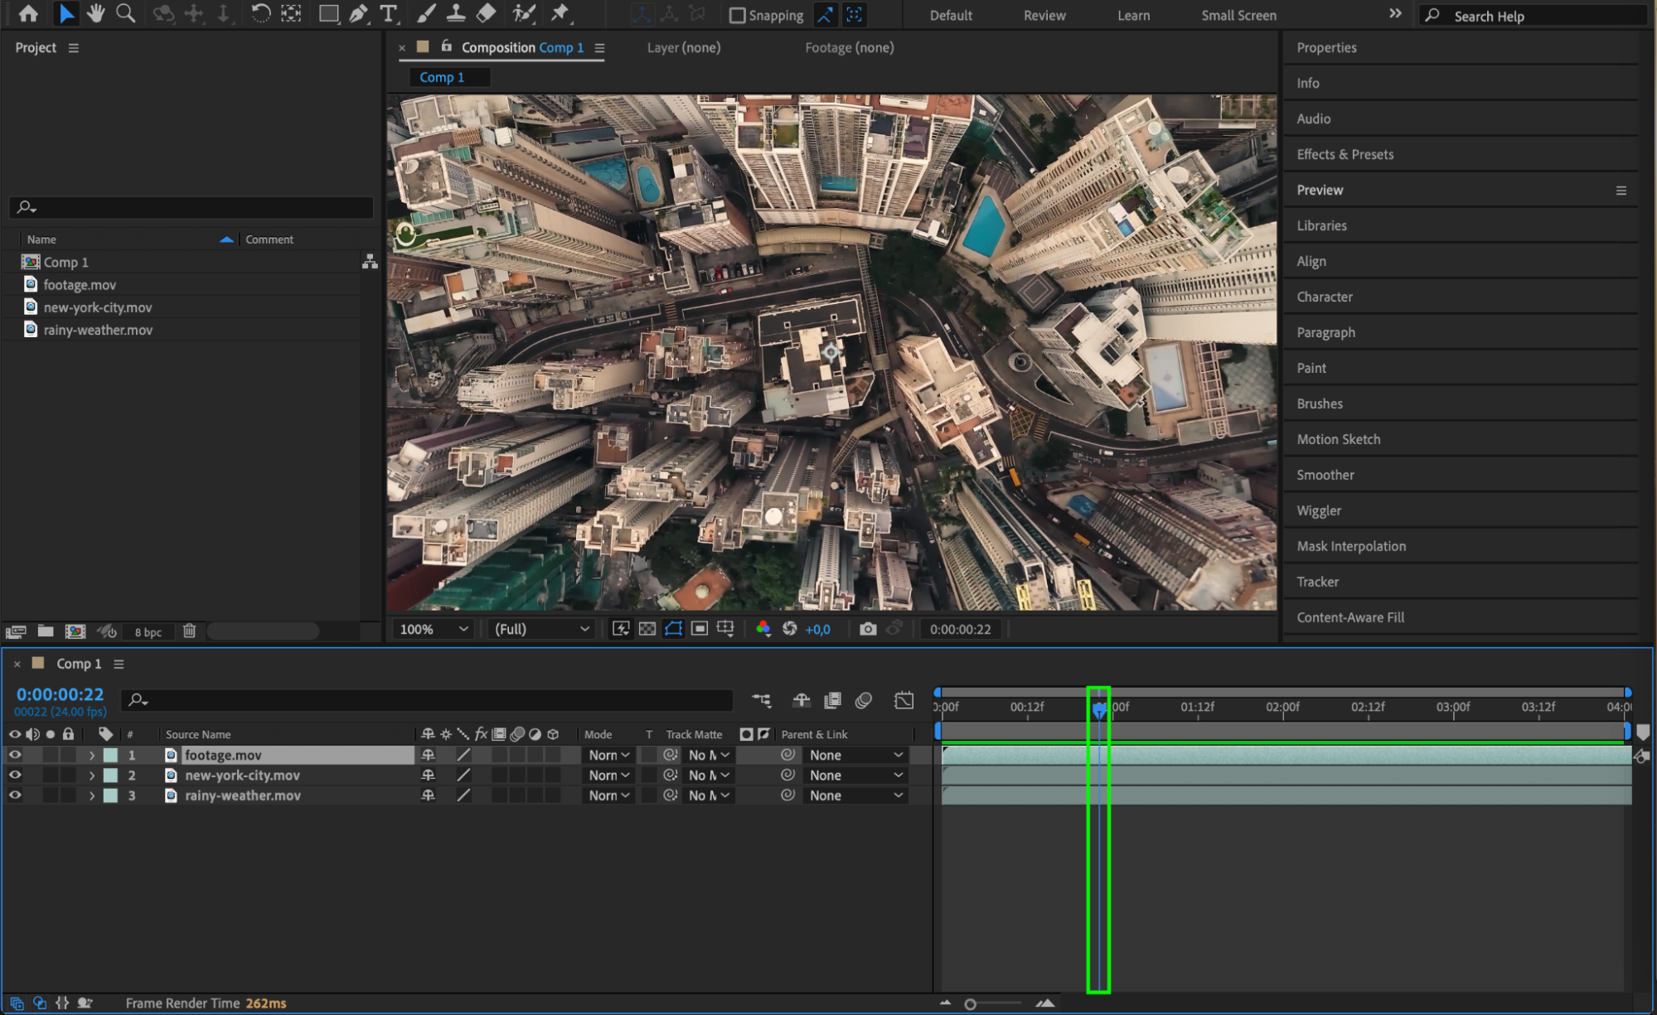The image size is (1657, 1015).
Task: Switch to the Review workspace
Action: 1044,16
